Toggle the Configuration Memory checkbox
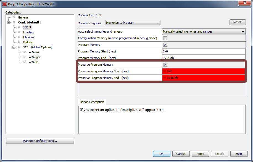The height and width of the screenshot is (162, 253). tap(165, 38)
